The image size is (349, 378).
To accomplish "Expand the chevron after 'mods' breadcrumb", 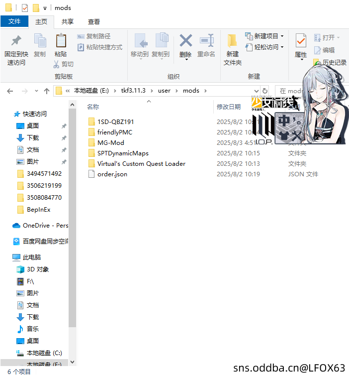I will (x=205, y=91).
